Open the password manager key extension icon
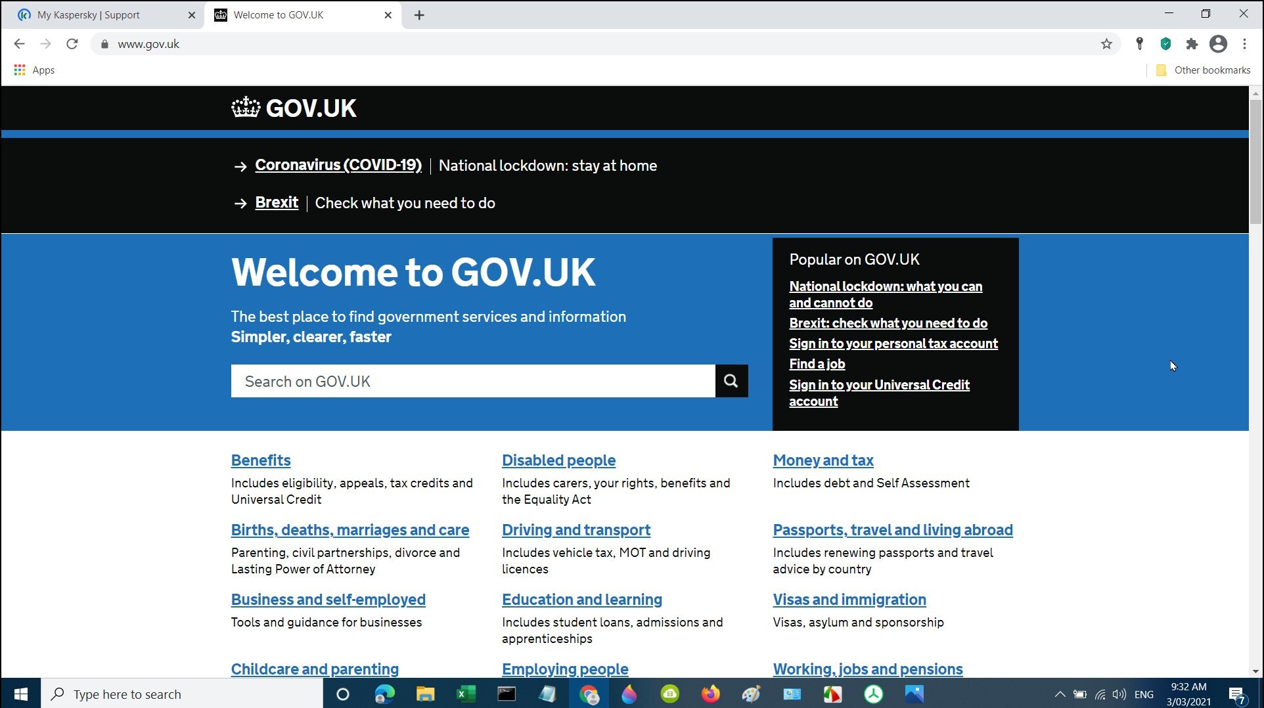 click(1139, 44)
